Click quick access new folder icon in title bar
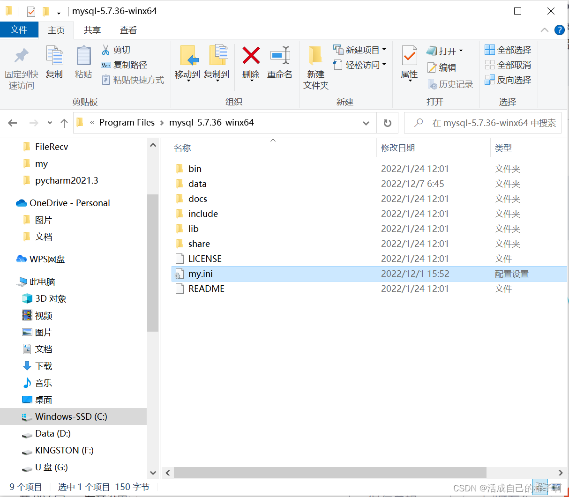Image resolution: width=569 pixels, height=497 pixels. 46,11
